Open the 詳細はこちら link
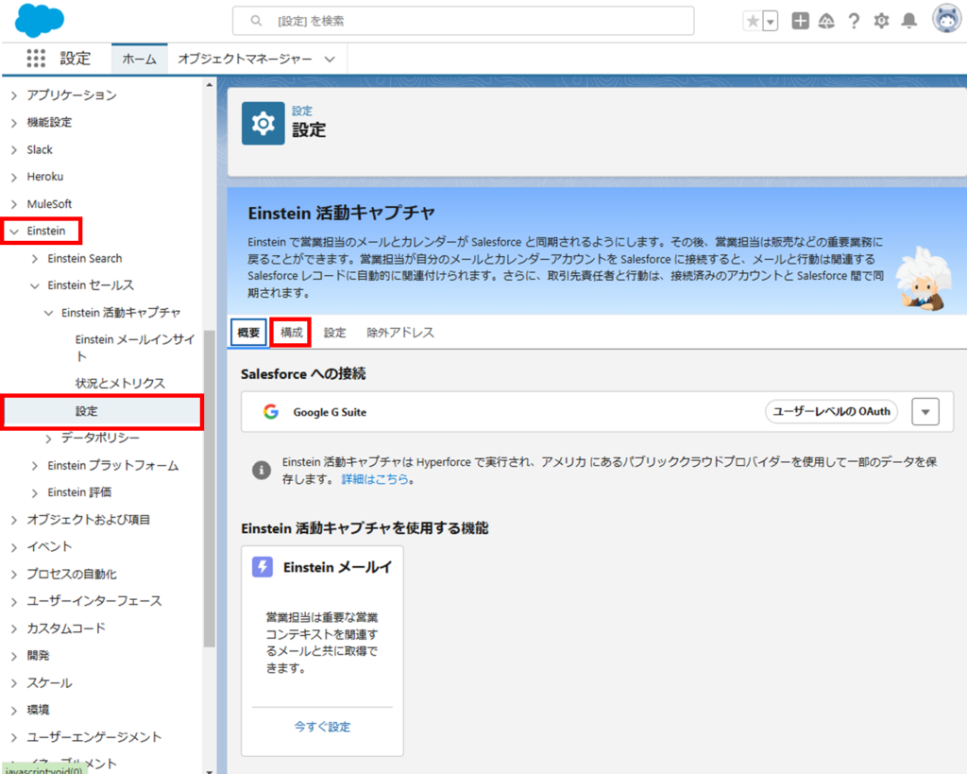The image size is (967, 774). (x=375, y=479)
